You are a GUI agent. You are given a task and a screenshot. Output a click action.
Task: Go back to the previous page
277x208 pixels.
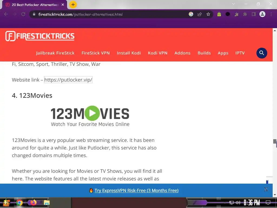6,14
